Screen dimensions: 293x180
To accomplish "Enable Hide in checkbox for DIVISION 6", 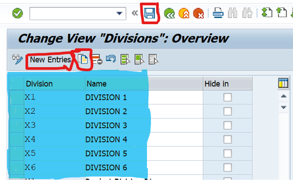I will pyautogui.click(x=228, y=167).
